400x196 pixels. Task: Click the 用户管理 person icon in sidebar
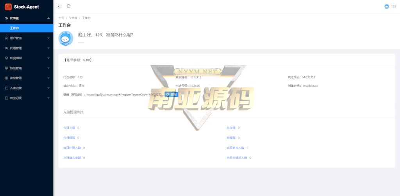6,38
